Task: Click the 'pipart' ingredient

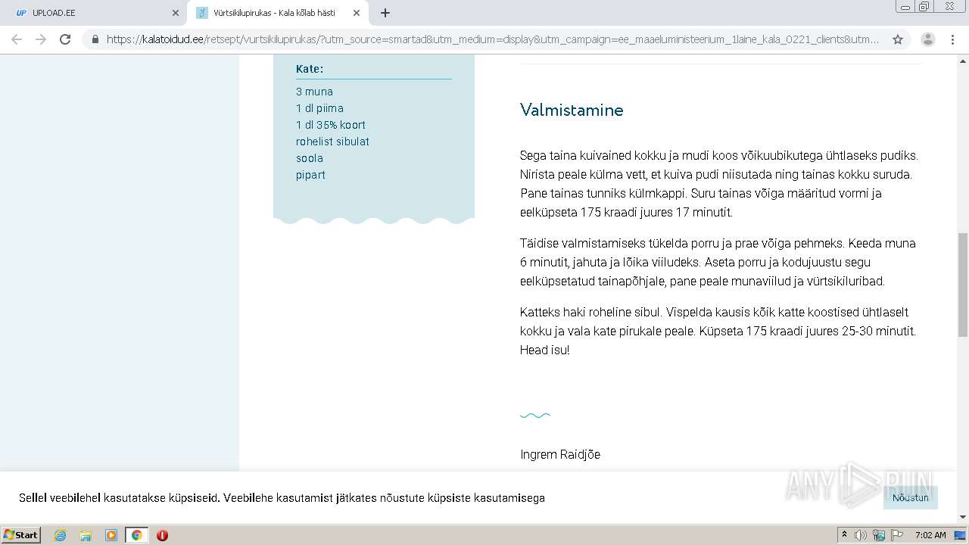Action: point(310,175)
